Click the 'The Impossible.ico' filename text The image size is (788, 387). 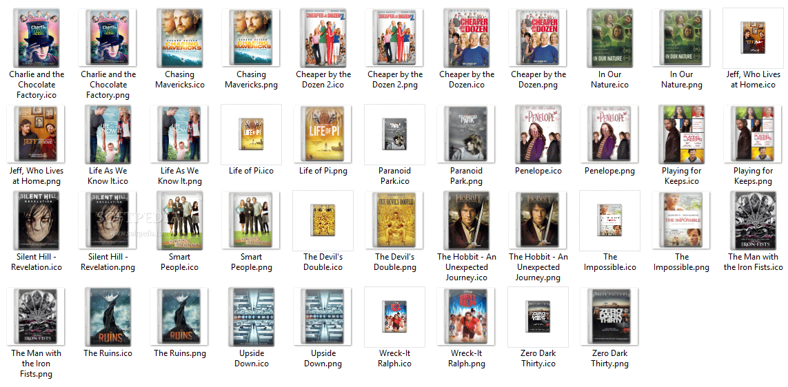pos(609,262)
